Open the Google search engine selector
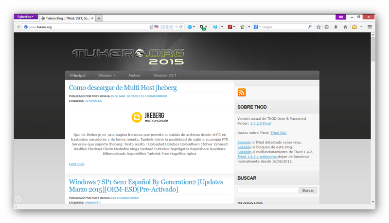 [257, 27]
